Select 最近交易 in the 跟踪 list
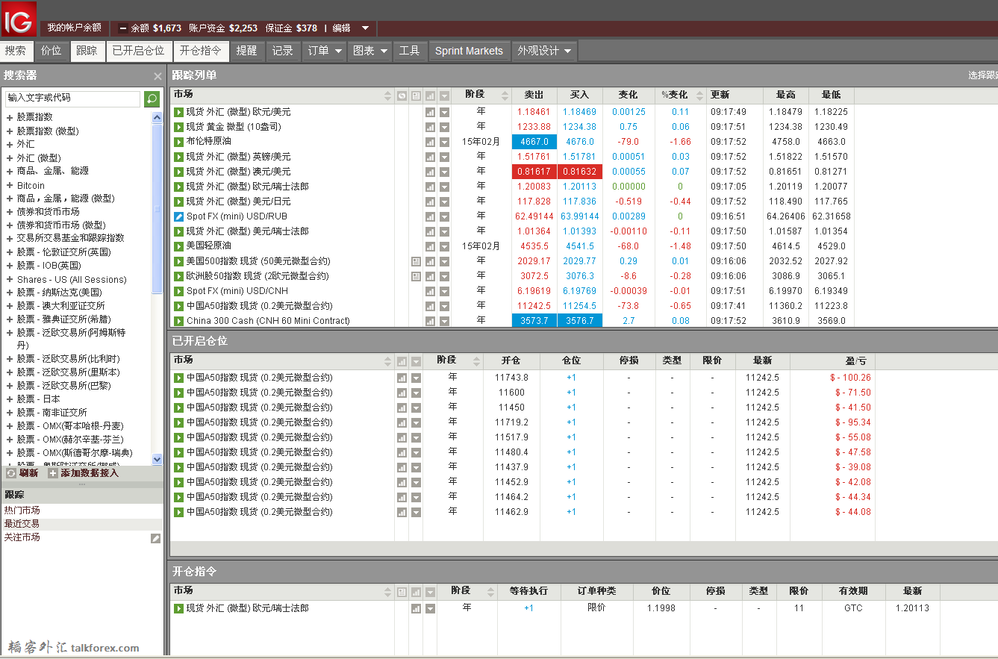998x659 pixels. pyautogui.click(x=22, y=524)
